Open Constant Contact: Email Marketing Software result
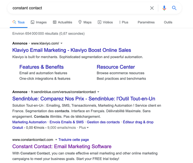The height and width of the screenshot is (163, 193). coord(62,147)
